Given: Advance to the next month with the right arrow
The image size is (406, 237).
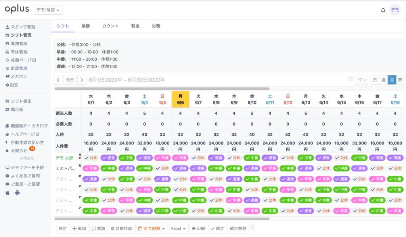Looking at the screenshot, I should 82,80.
